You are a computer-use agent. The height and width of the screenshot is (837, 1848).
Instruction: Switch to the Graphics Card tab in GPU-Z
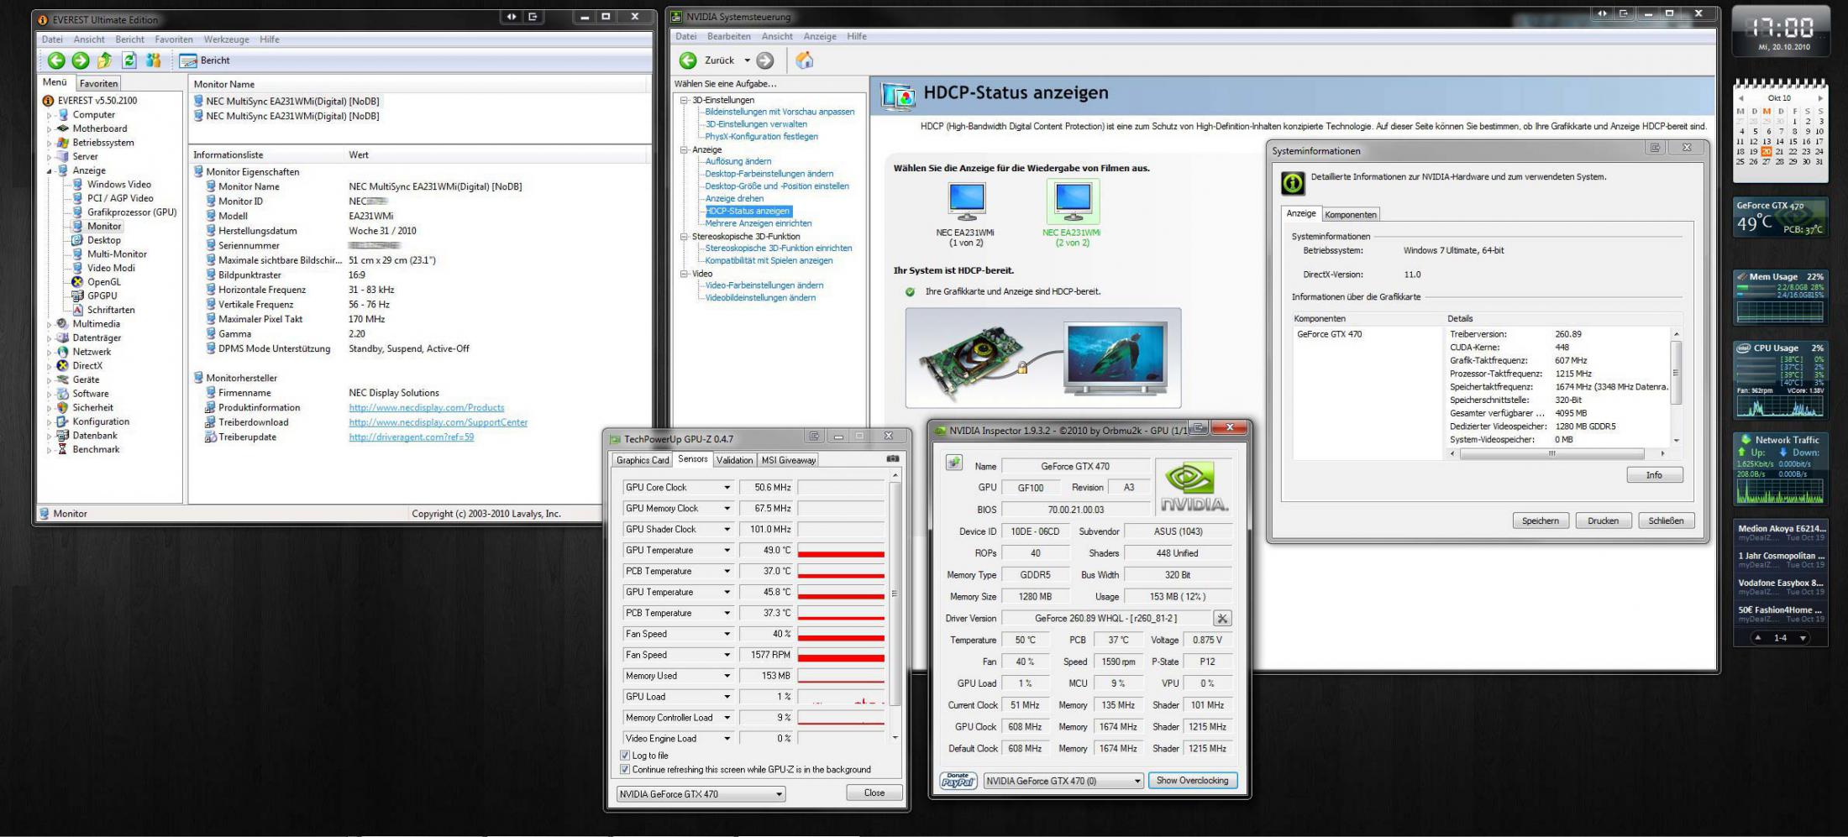click(x=643, y=460)
